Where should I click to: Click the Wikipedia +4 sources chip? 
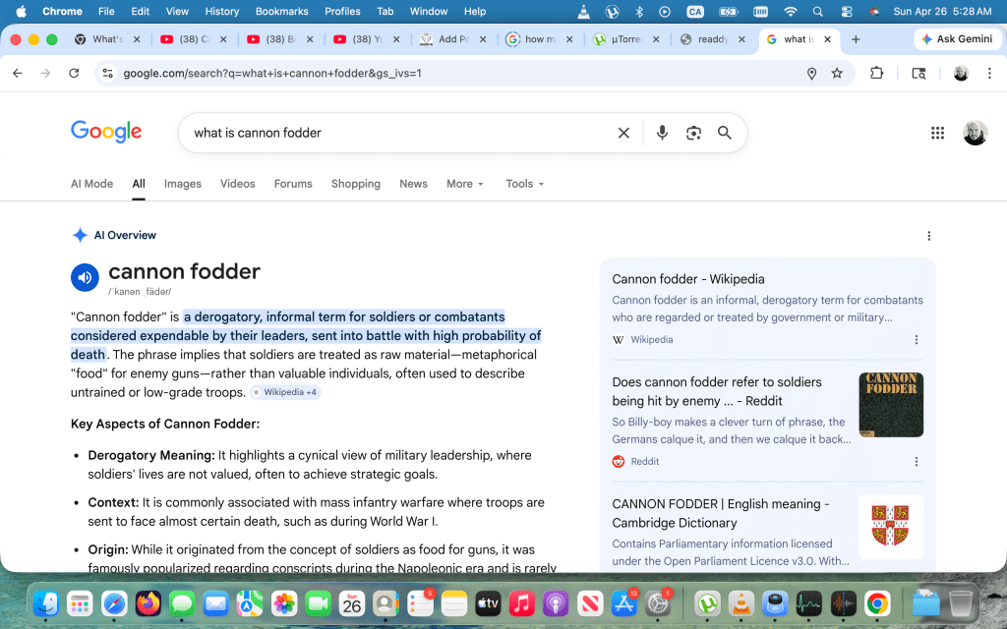(285, 392)
